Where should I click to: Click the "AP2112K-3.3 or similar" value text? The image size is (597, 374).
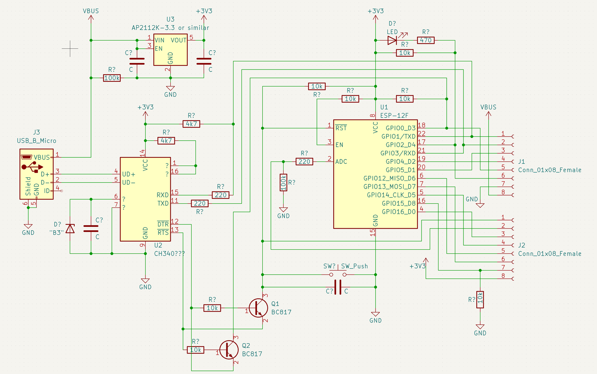point(170,28)
